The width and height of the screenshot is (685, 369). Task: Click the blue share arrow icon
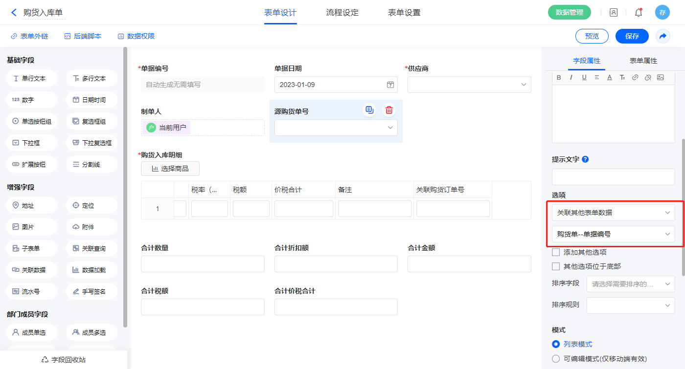pyautogui.click(x=663, y=36)
